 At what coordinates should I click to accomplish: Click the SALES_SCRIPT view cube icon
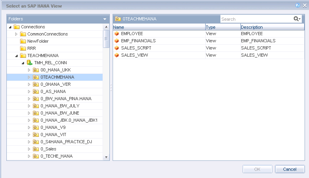click(117, 48)
